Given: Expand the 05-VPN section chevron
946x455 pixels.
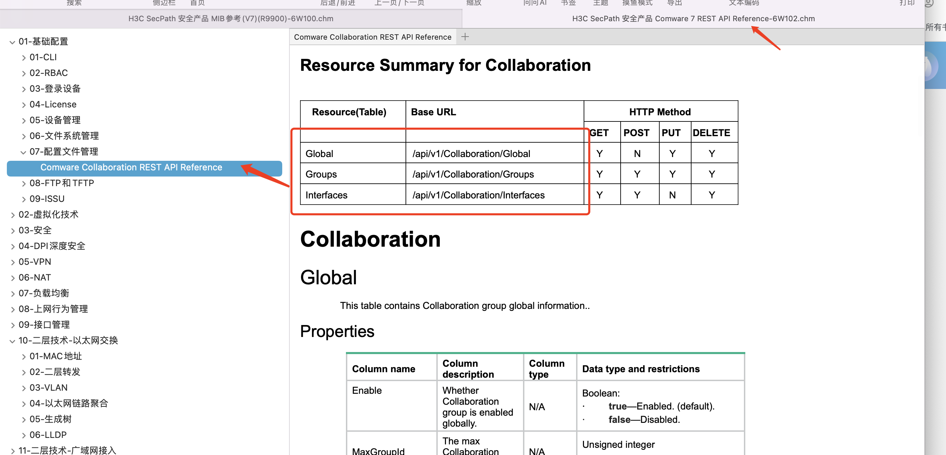Looking at the screenshot, I should pyautogui.click(x=12, y=262).
